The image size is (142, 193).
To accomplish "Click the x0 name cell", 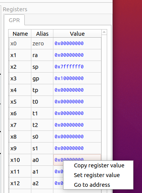I will (x=20, y=43).
